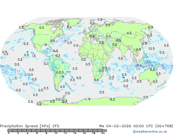Click the Greenland landmass on the map
This screenshot has width=173, height=134.
[74, 22]
